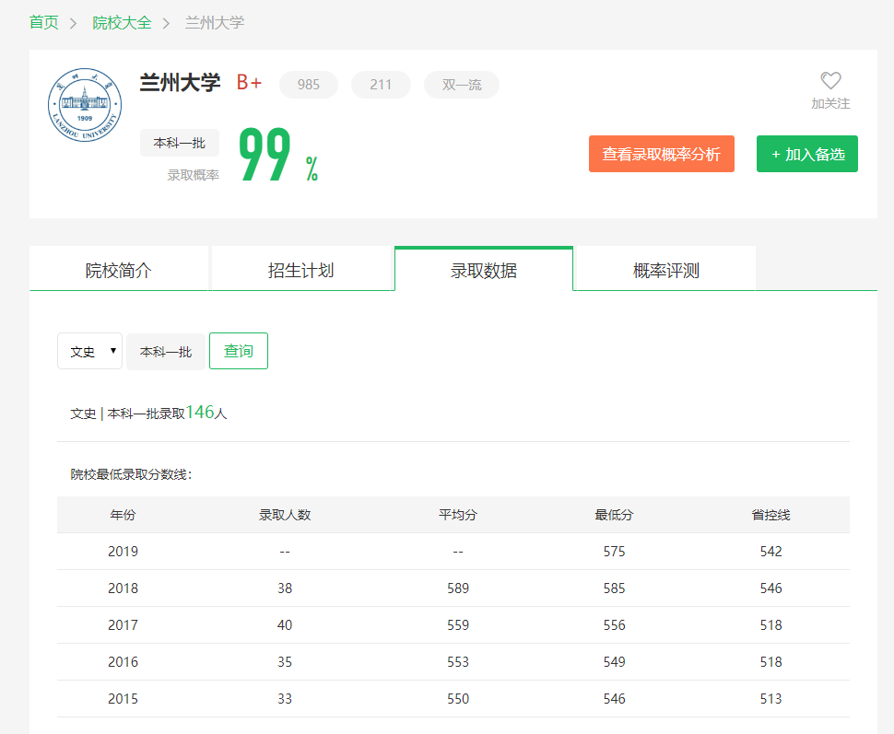The image size is (894, 734).
Task: Select the 2017 year cell
Action: click(123, 625)
